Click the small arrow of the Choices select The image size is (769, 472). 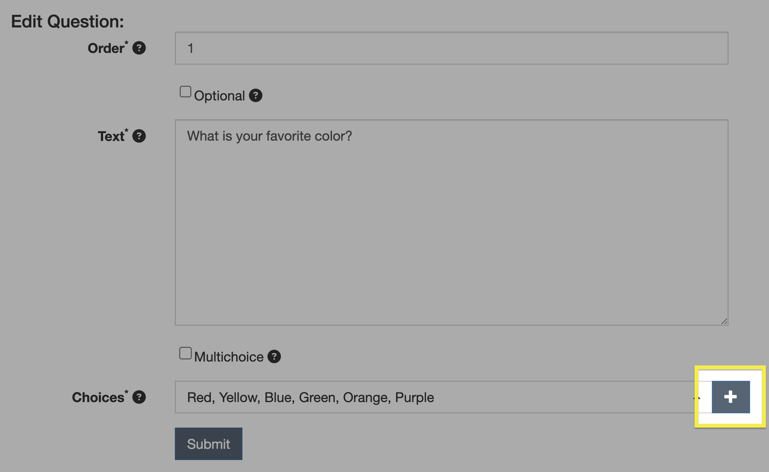pyautogui.click(x=696, y=397)
